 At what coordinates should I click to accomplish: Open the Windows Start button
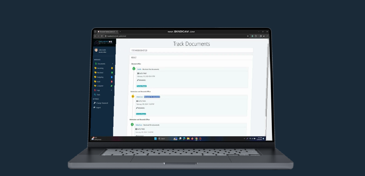click(x=155, y=139)
